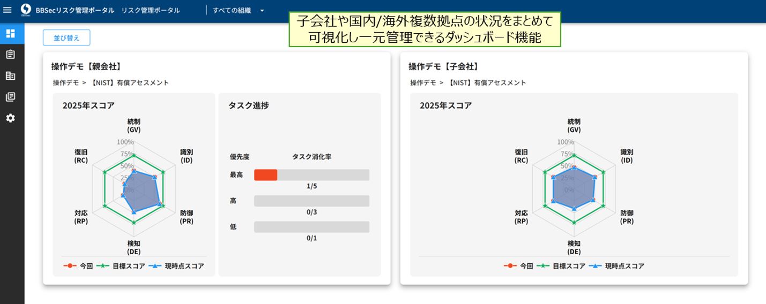Open the settings gear icon in sidebar
This screenshot has width=766, height=304.
10,118
